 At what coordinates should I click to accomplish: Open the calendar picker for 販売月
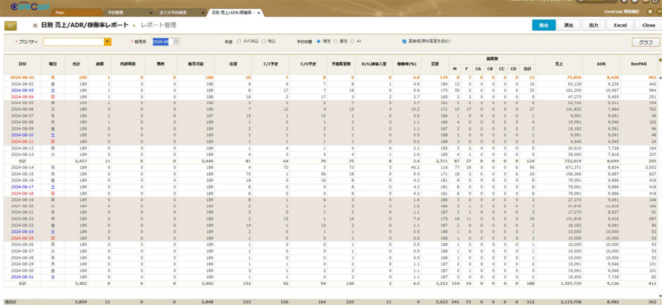click(x=176, y=42)
